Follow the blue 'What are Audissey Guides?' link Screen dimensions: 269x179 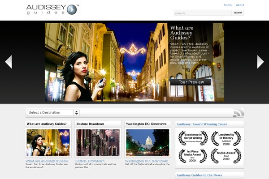tap(47, 161)
